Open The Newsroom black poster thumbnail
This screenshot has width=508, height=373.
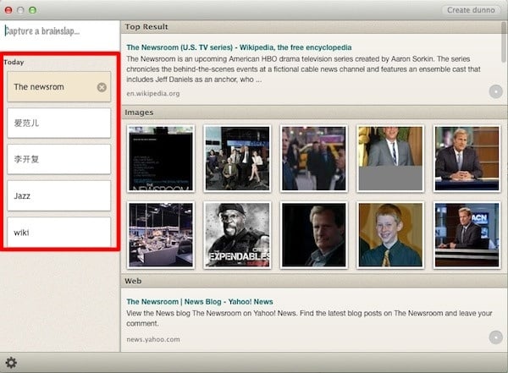tap(161, 158)
